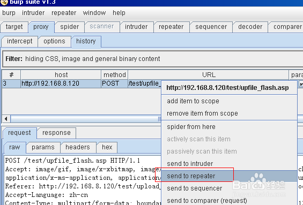Viewport: 303px width, 205px height.
Task: Click the history table horizontal scrollbar thumb
Action: click(x=86, y=119)
